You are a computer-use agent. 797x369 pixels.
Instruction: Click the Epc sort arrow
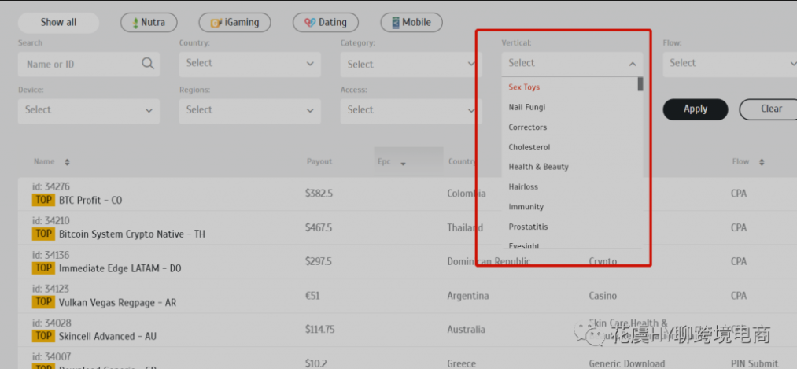point(404,164)
